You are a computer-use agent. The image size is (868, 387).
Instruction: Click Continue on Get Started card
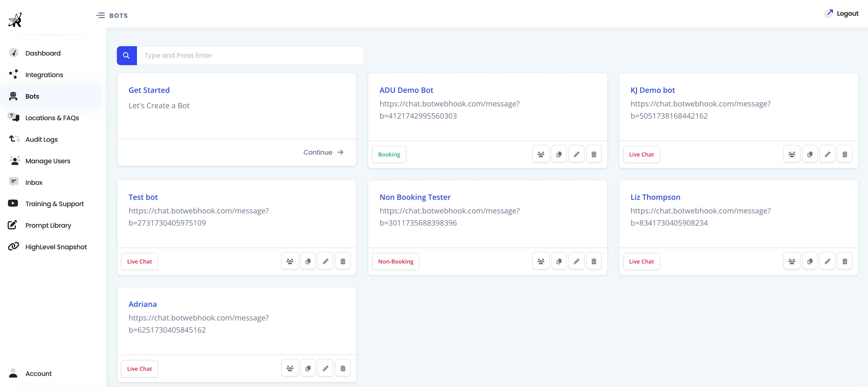tap(323, 152)
